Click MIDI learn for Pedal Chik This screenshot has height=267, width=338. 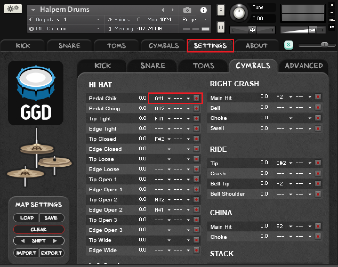[196, 98]
